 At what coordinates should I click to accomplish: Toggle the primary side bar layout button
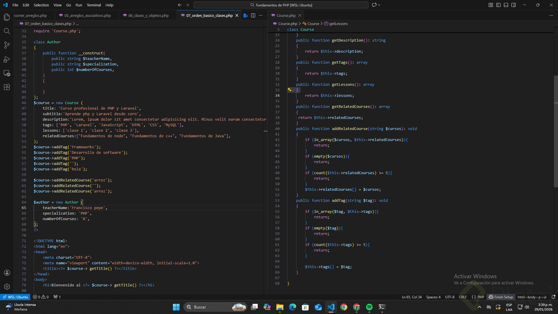click(x=498, y=5)
